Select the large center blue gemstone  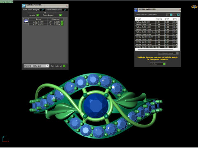[96, 106]
